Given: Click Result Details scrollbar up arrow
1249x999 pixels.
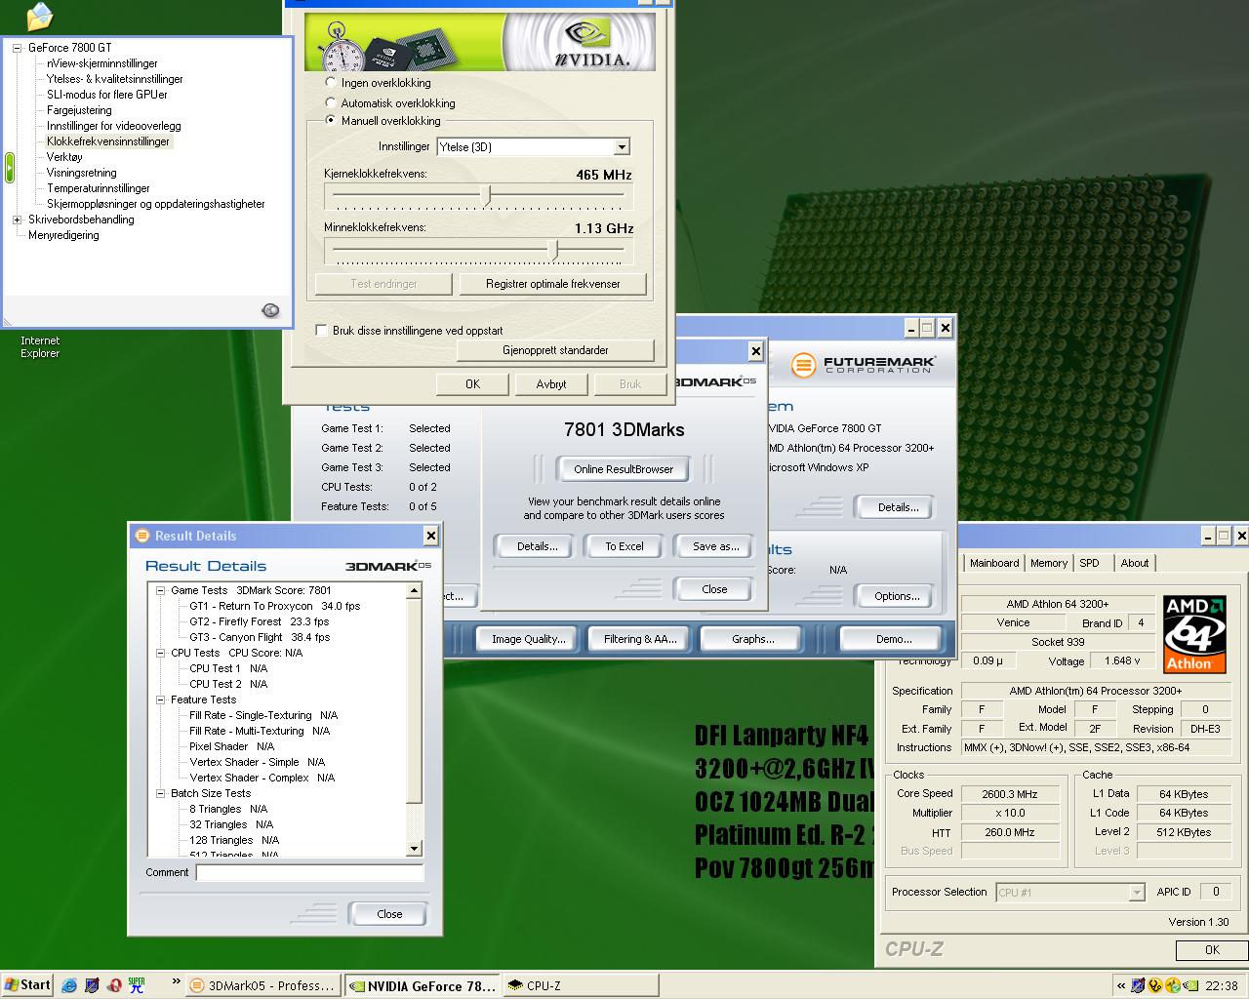Looking at the screenshot, I should tap(414, 590).
